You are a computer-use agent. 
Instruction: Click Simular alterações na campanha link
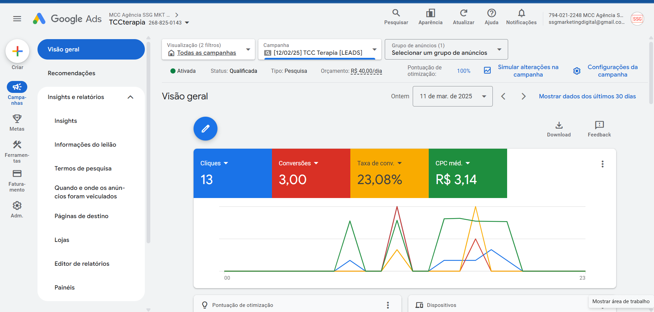point(528,71)
